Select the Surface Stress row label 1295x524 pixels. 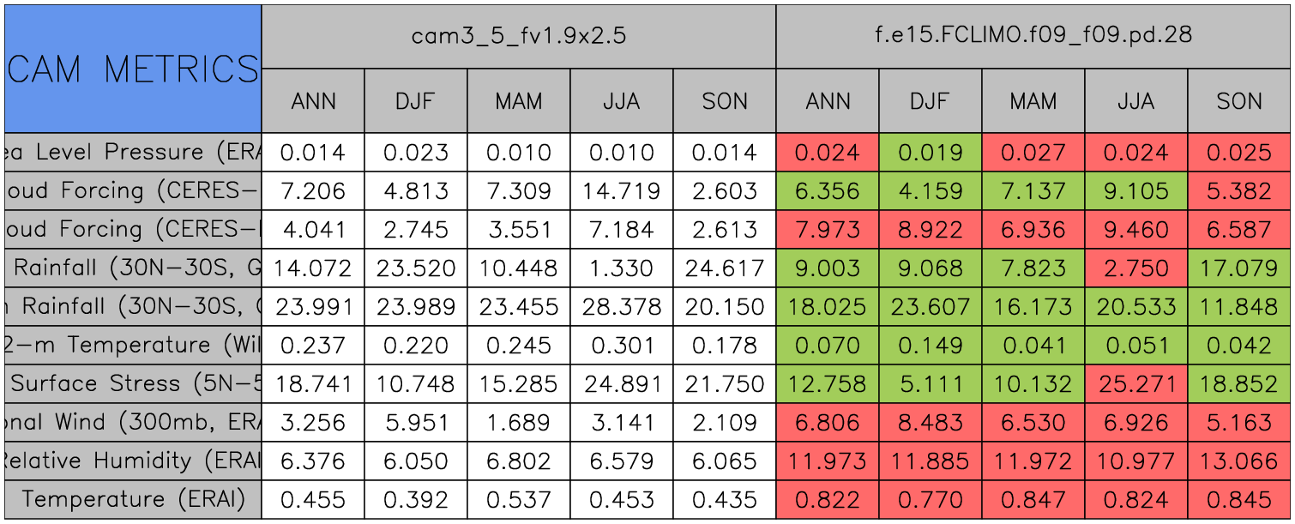132,383
